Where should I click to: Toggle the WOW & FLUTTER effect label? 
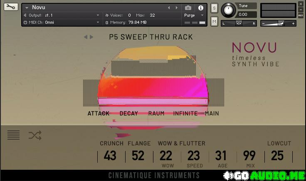pyautogui.click(x=182, y=144)
